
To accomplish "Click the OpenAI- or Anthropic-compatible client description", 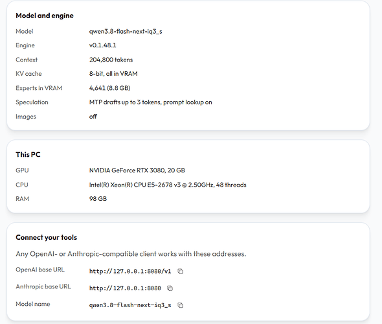I will pyautogui.click(x=131, y=254).
